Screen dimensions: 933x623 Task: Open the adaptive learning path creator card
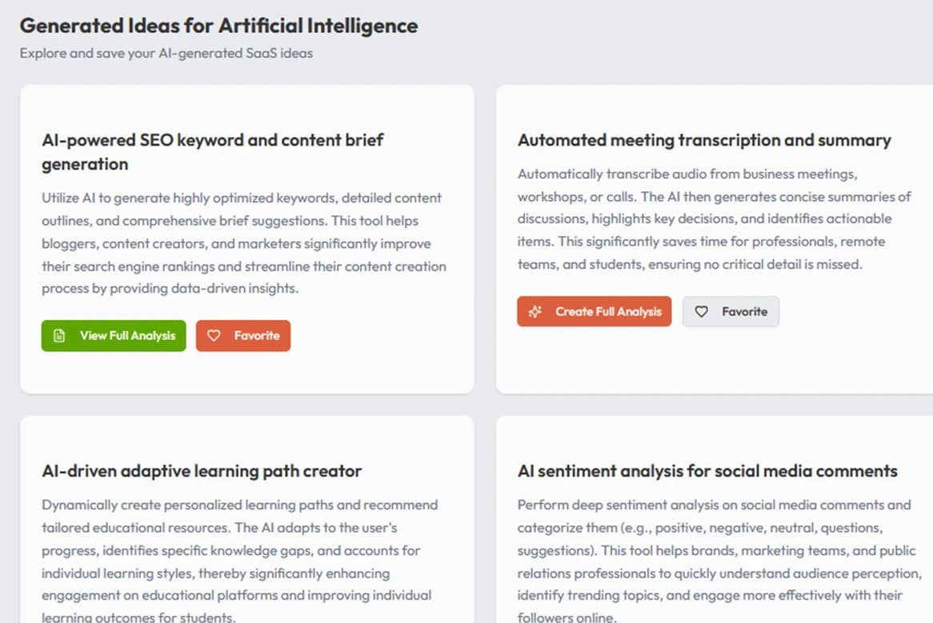[248, 528]
